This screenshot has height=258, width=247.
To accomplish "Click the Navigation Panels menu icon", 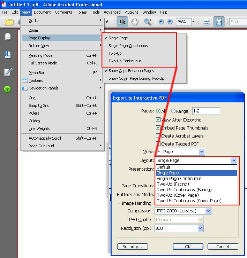I will point(25,88).
